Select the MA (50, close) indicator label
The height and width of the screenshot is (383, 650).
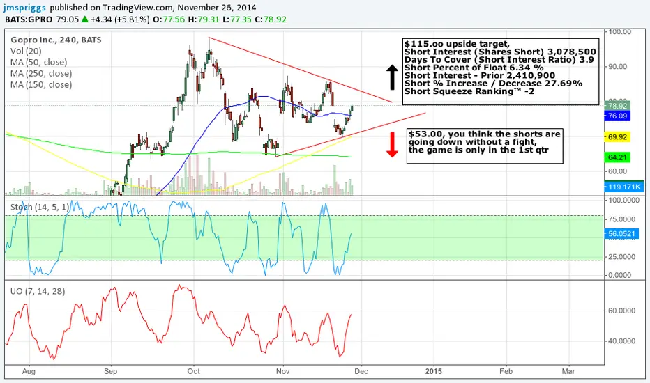[39, 62]
